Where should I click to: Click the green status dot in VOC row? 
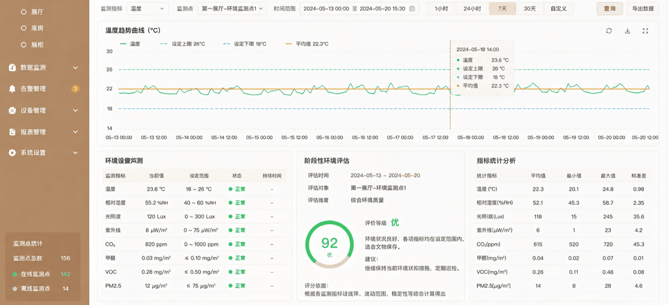click(230, 272)
